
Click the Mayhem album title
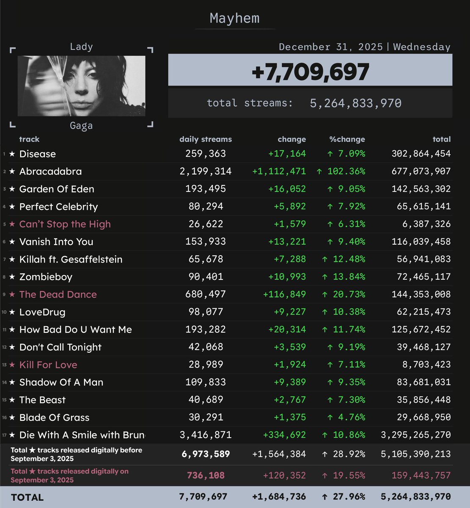pos(235,18)
